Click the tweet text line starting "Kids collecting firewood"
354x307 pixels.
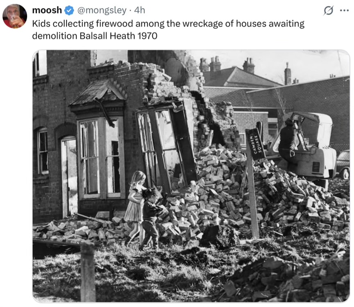tap(168, 24)
